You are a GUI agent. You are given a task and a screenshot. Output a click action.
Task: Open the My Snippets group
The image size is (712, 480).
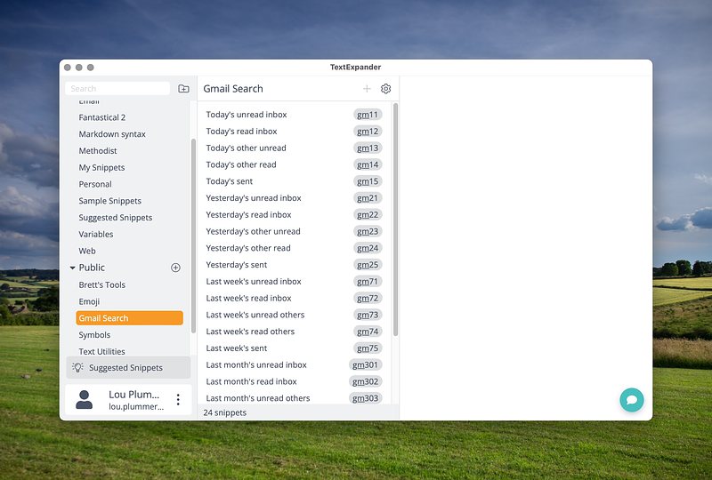pyautogui.click(x=101, y=167)
